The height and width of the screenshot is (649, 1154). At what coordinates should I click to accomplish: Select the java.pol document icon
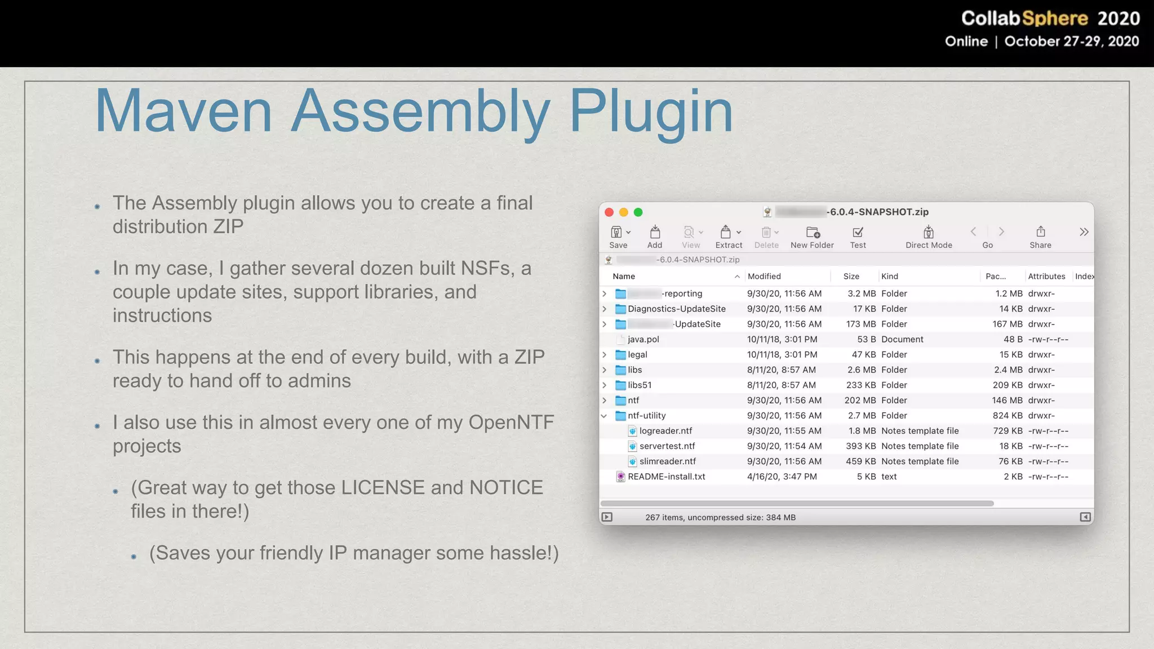click(621, 339)
